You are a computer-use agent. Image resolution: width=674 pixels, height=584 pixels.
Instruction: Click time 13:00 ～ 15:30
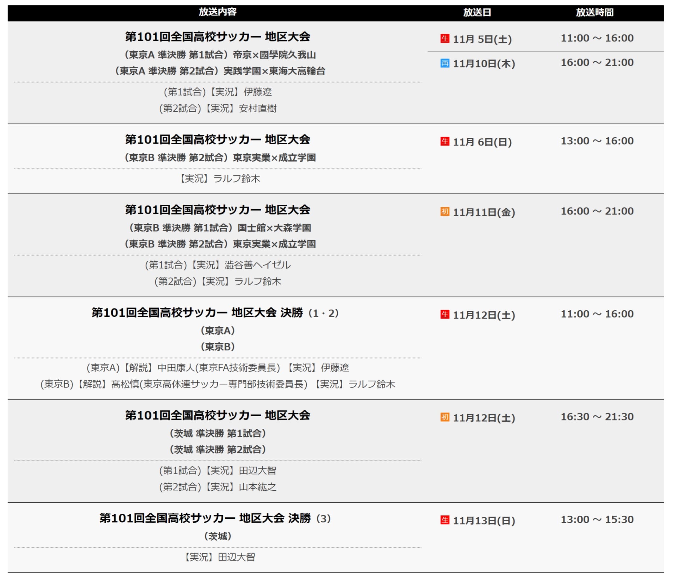point(597,519)
